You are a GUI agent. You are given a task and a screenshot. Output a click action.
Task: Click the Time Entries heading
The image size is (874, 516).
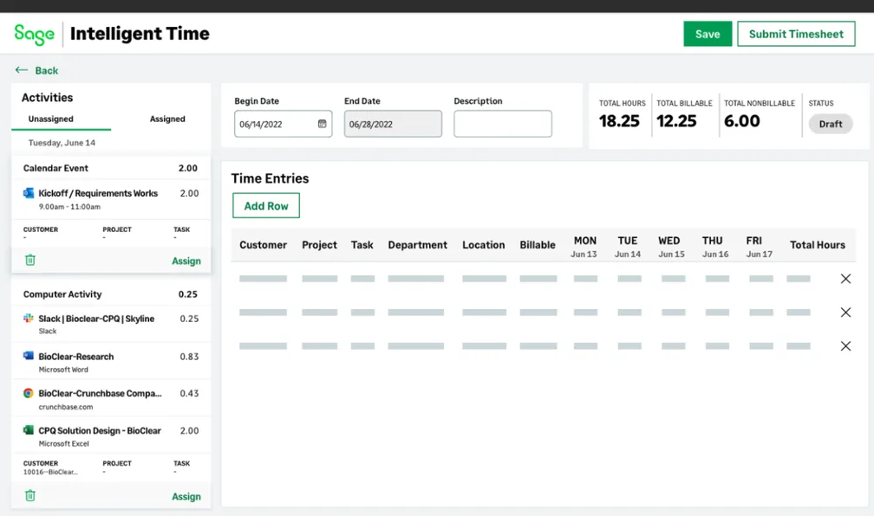click(270, 178)
